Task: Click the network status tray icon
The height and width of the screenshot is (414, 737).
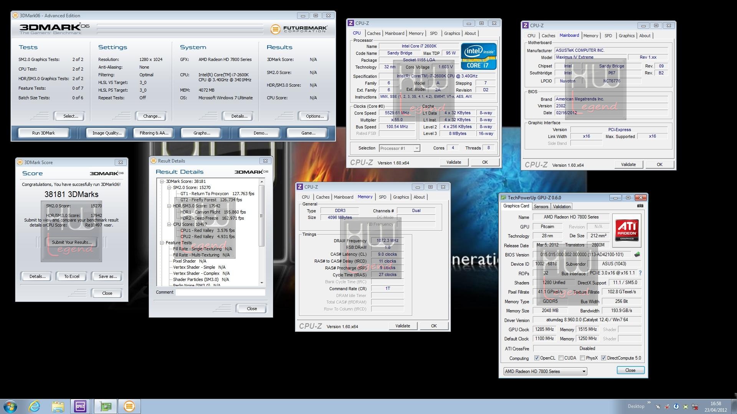Action: click(x=694, y=407)
